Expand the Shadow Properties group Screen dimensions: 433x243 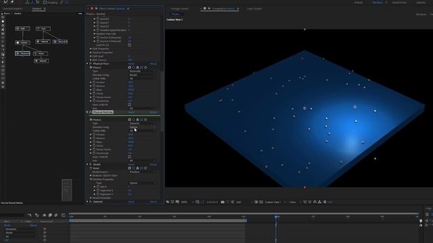[91, 53]
